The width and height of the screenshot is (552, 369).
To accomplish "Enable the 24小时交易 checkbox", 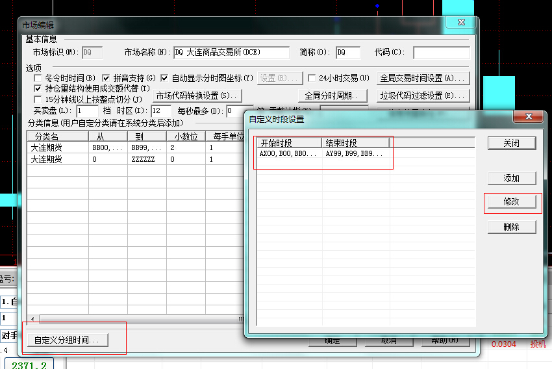I will (x=312, y=78).
